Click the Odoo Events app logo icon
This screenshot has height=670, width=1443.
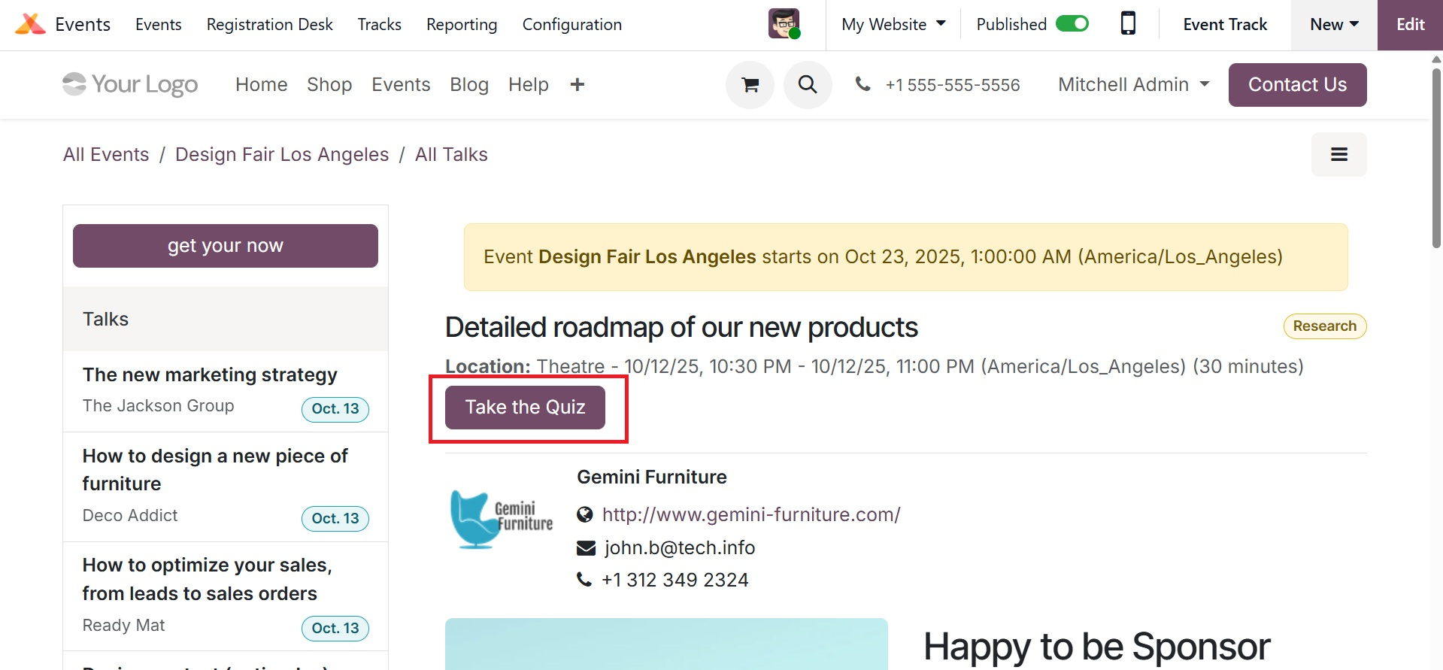point(30,24)
